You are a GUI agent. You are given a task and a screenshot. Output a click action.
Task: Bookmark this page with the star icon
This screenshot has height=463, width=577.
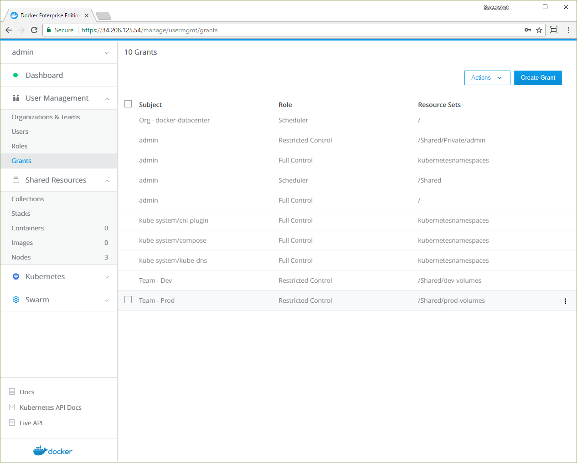pyautogui.click(x=539, y=30)
